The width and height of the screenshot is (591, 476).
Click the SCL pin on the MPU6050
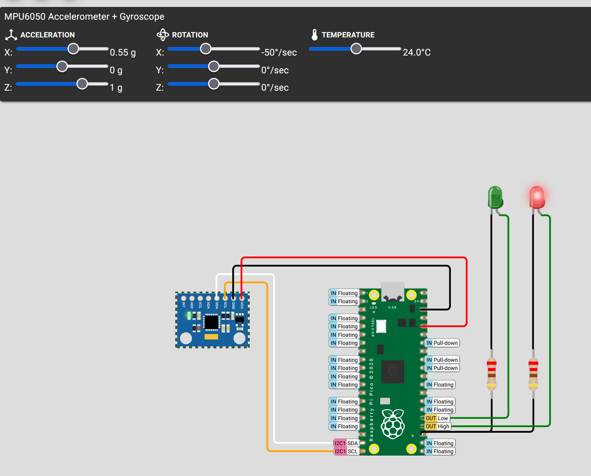pyautogui.click(x=225, y=298)
